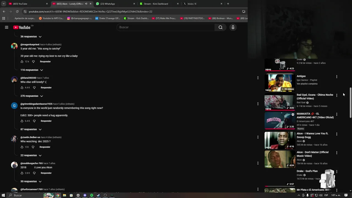Show hidden system tray icons
This screenshot has height=198, width=352.
[299, 195]
